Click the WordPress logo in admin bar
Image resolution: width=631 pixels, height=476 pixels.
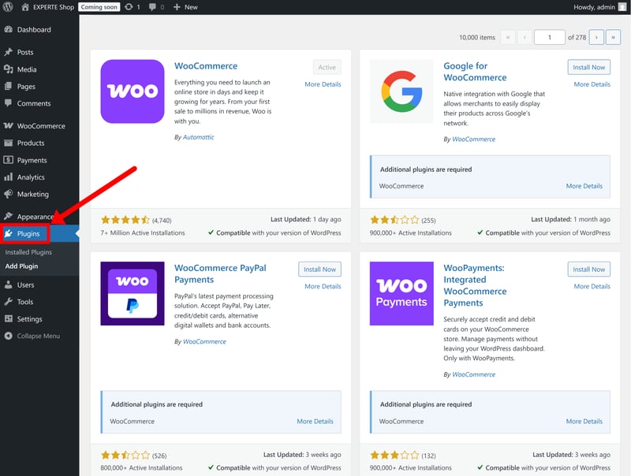click(x=8, y=7)
